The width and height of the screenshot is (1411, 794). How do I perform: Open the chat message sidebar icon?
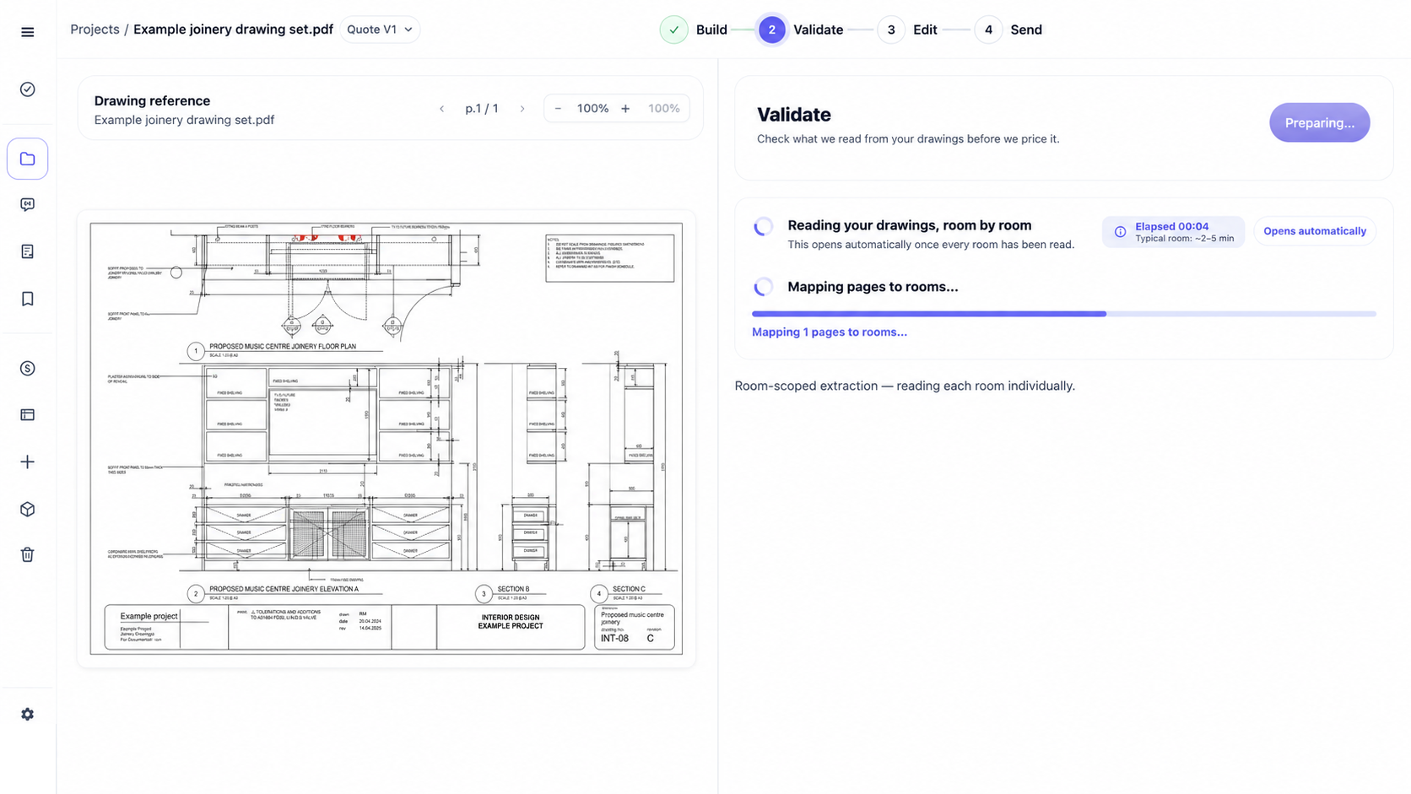click(28, 205)
